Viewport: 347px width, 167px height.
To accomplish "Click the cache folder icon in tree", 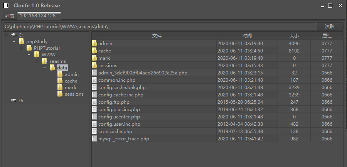I will [x=60, y=81].
